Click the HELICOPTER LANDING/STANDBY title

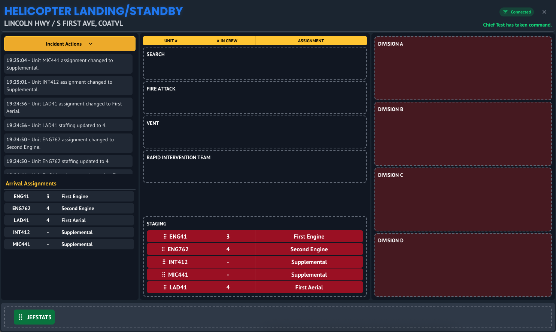pos(93,11)
